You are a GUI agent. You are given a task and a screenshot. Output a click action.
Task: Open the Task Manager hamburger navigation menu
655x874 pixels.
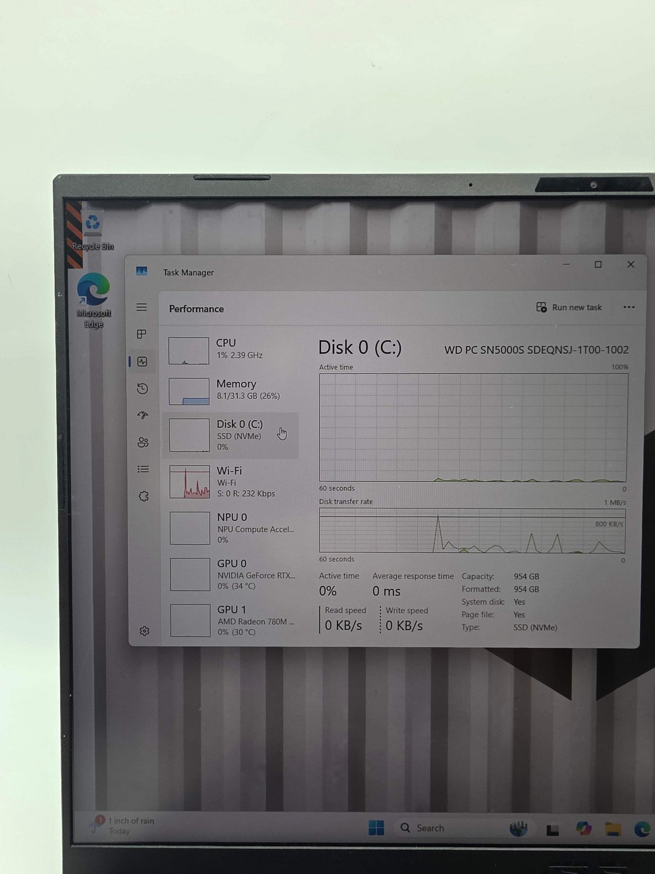(x=141, y=307)
